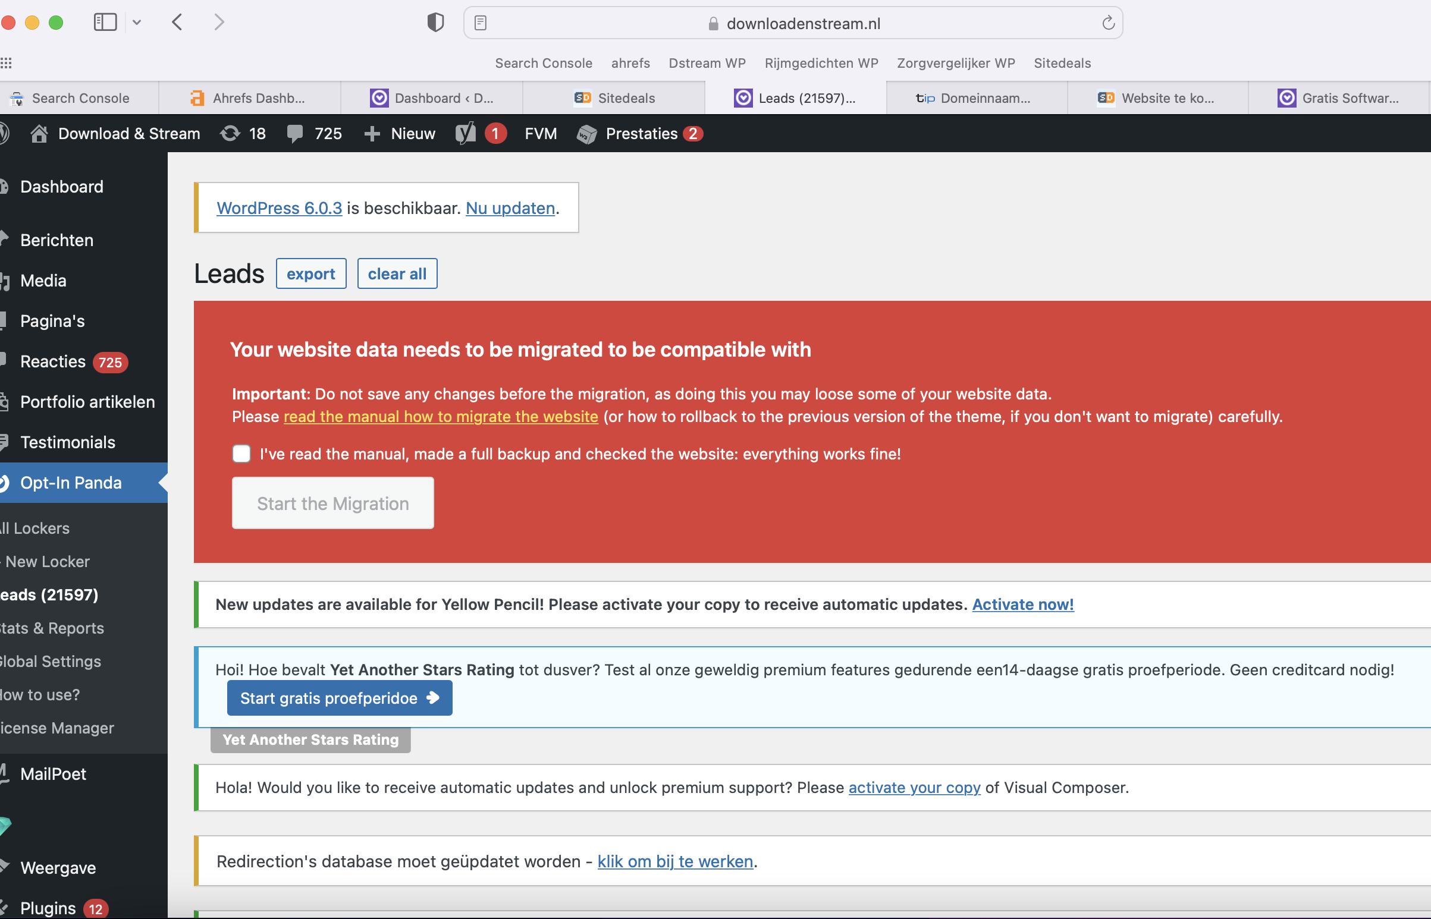The height and width of the screenshot is (919, 1431).
Task: Open the favorites grid icon
Action: (6, 62)
